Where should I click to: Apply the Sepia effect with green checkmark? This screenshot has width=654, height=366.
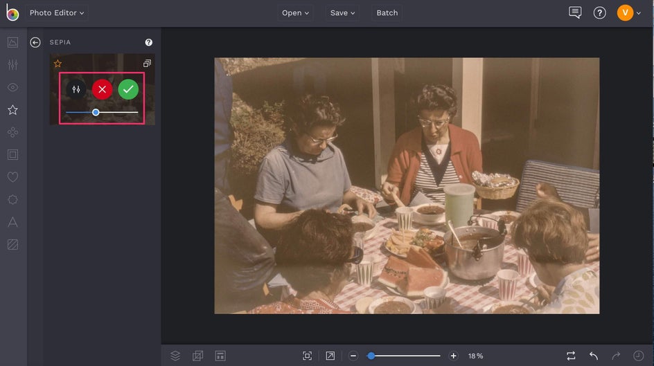128,89
